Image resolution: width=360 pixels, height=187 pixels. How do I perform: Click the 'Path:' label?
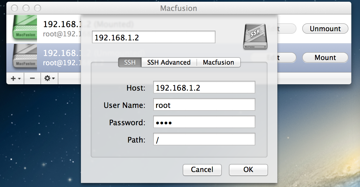(137, 140)
